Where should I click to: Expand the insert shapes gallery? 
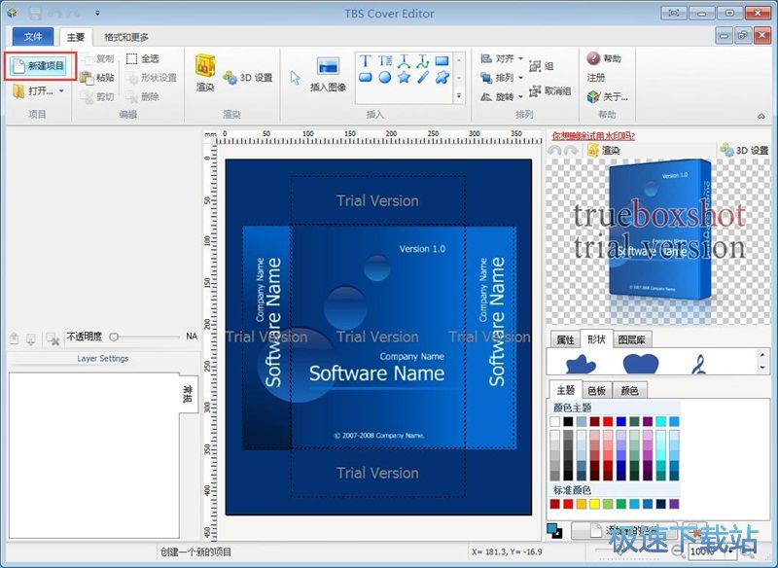pyautogui.click(x=458, y=95)
